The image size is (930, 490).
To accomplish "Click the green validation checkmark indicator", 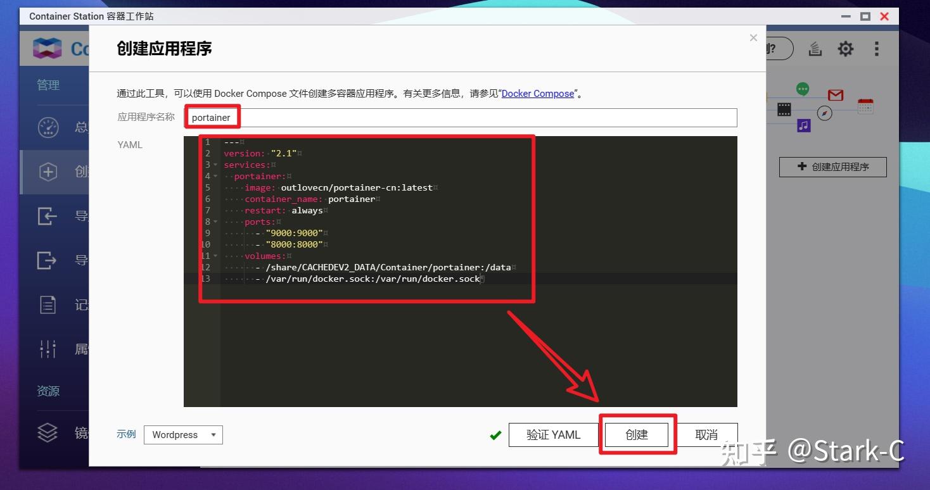I will pyautogui.click(x=495, y=435).
